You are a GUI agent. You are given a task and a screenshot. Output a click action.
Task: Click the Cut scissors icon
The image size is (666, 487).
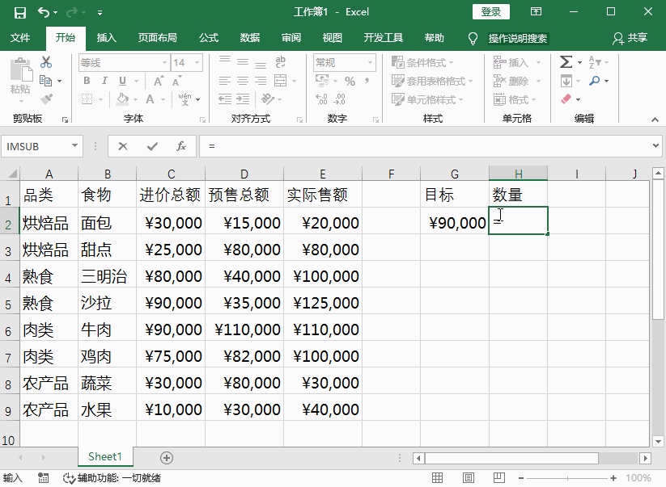pos(46,62)
